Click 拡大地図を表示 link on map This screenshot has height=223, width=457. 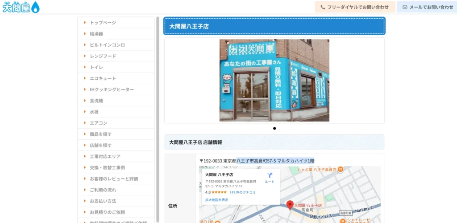[216, 200]
